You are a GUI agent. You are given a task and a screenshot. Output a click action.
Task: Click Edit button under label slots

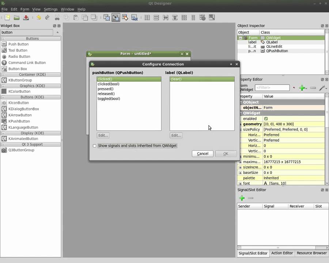[176, 136]
